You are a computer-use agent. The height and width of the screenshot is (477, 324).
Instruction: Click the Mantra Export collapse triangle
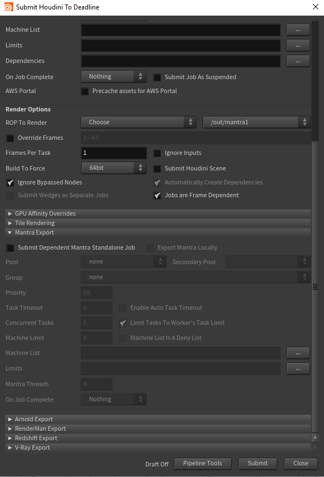[9, 232]
